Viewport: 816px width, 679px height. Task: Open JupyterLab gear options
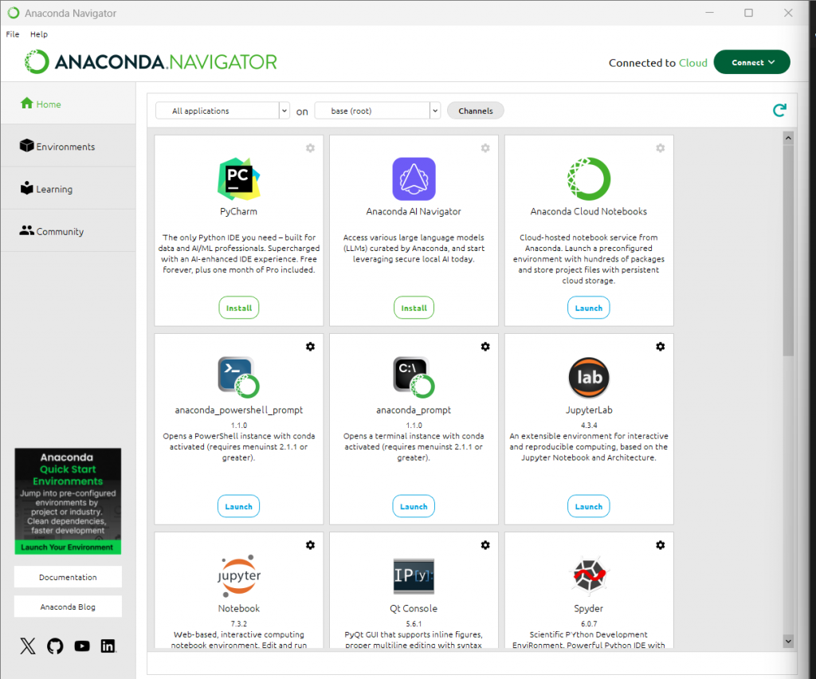pos(661,347)
